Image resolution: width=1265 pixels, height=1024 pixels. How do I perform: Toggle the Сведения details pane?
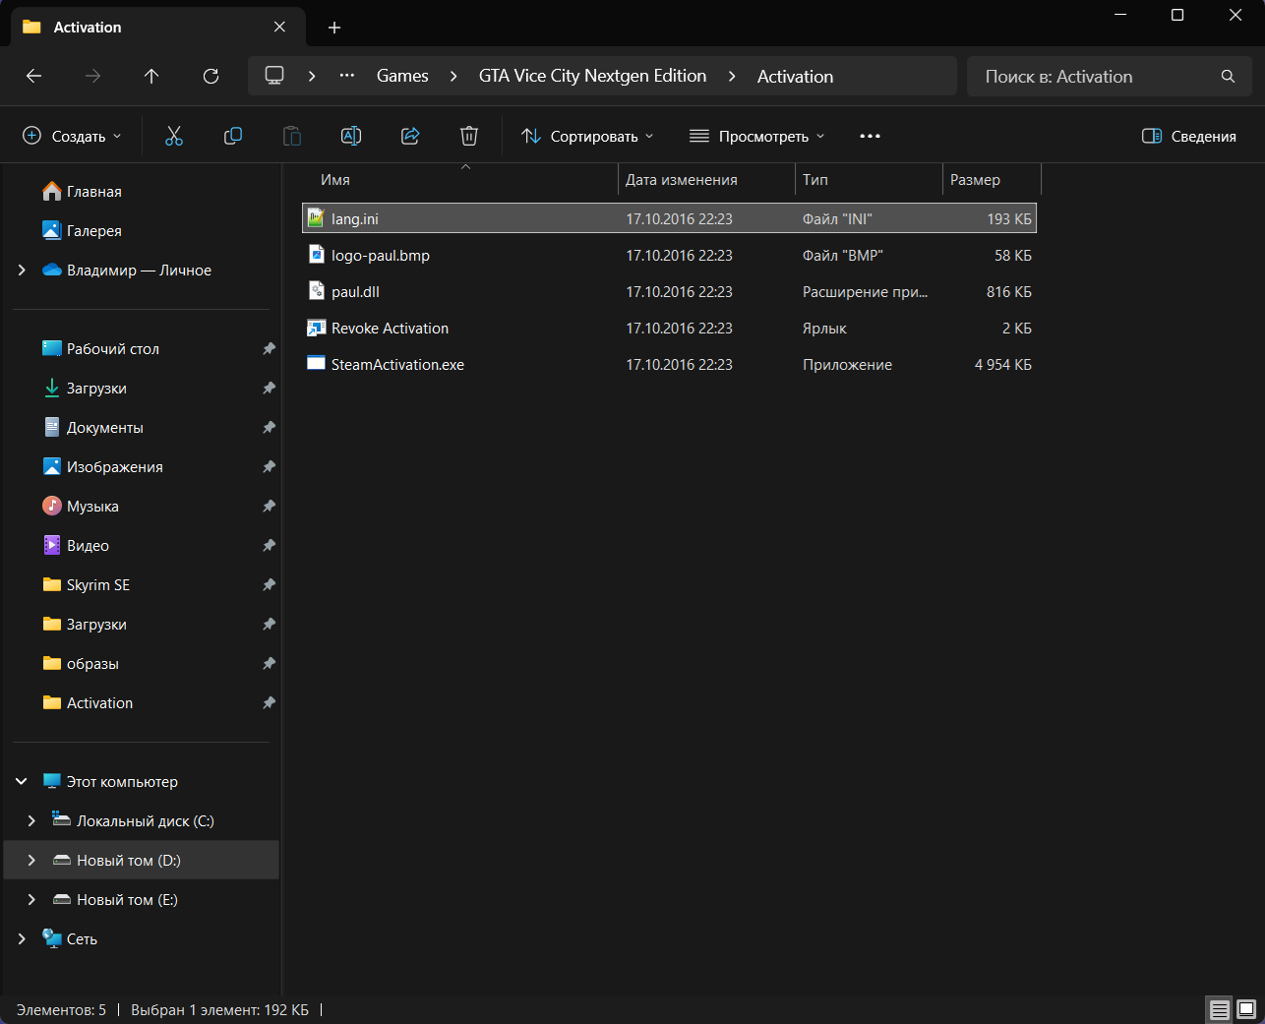point(1189,136)
